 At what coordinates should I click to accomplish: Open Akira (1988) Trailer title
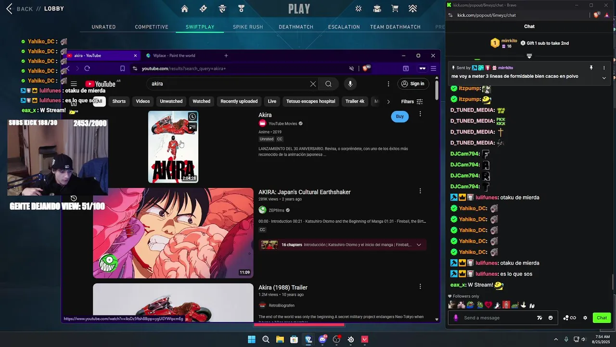[283, 288]
